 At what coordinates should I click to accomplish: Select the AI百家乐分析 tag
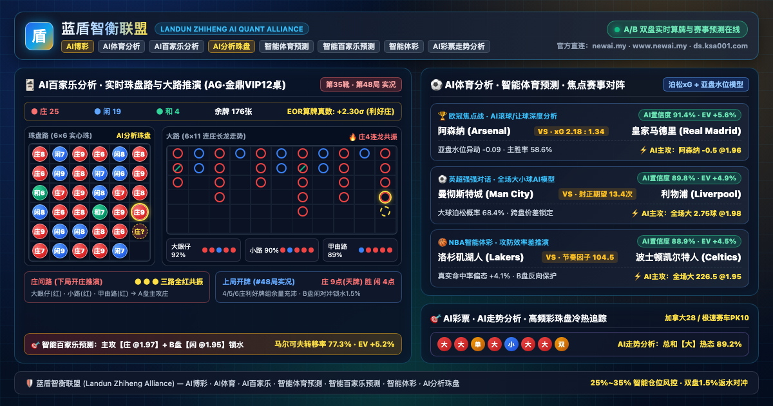coord(177,46)
